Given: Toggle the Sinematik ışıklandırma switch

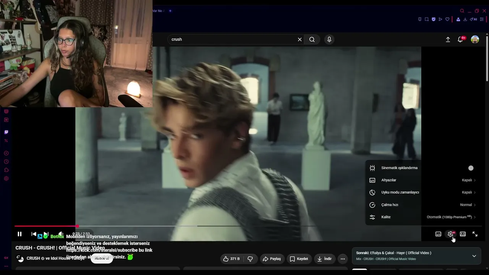Looking at the screenshot, I should pos(471,168).
